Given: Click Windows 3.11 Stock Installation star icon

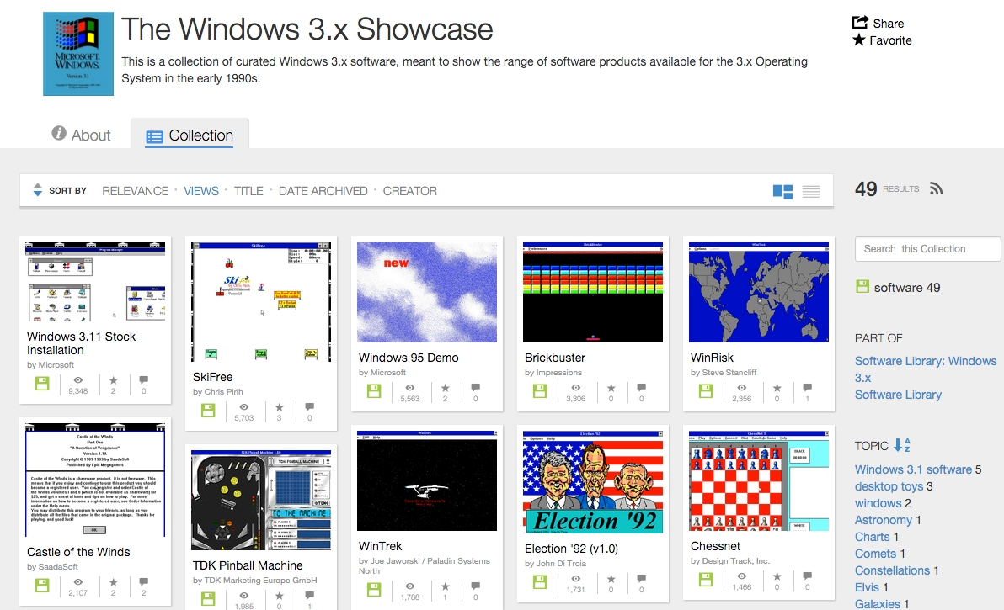Looking at the screenshot, I should point(114,379).
